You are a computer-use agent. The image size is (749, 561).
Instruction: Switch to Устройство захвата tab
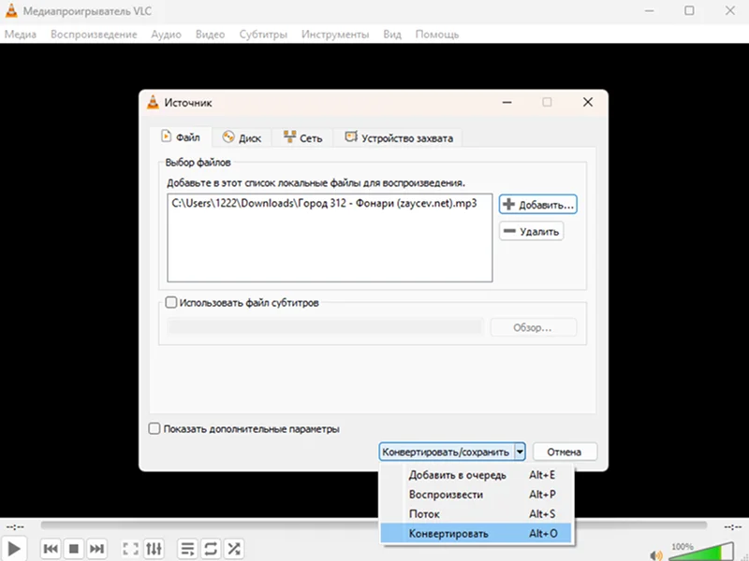tap(399, 137)
